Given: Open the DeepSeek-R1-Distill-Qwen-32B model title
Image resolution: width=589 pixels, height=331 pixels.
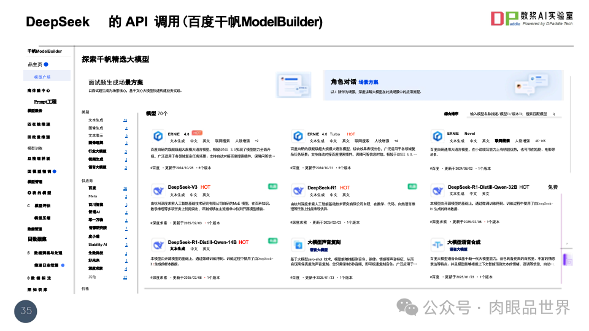Looking at the screenshot, I should [483, 187].
